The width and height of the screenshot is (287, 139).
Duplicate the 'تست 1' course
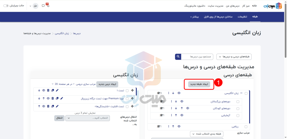[x=53, y=90]
